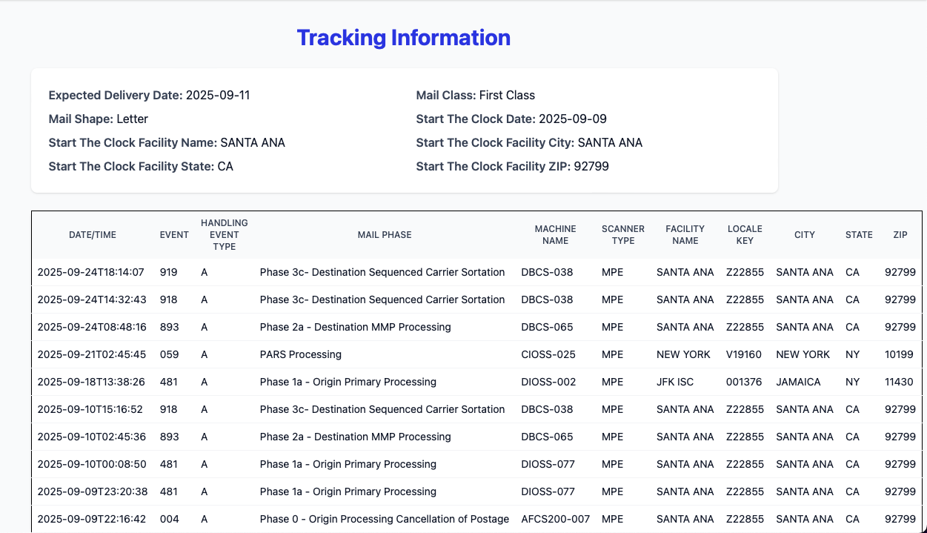
Task: Click the FACILITY NAME column header
Action: coord(685,235)
